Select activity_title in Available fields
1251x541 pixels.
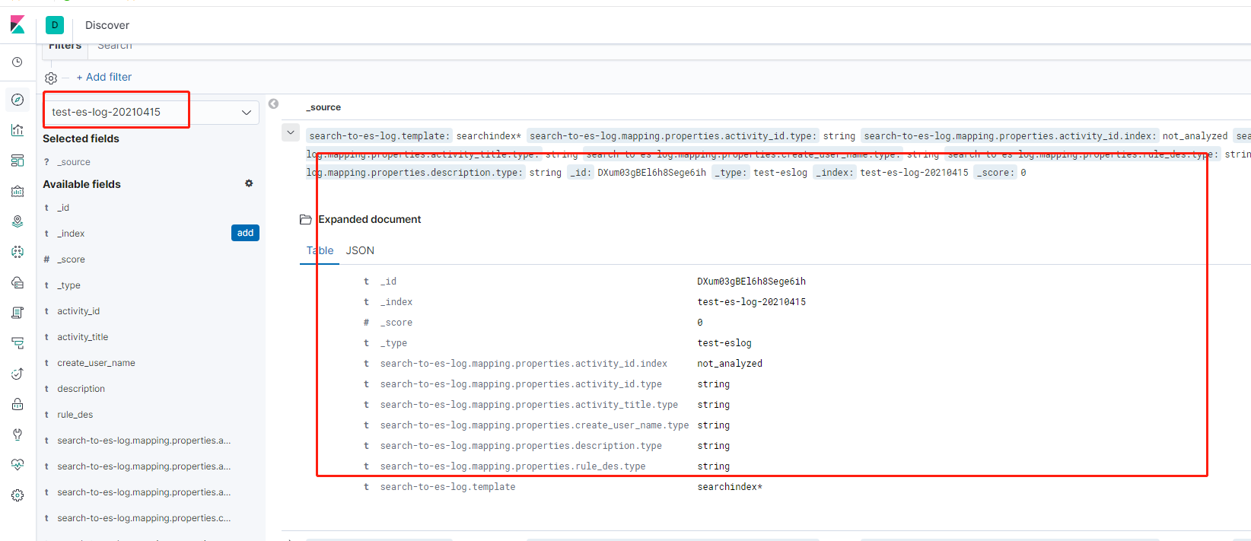click(x=83, y=337)
